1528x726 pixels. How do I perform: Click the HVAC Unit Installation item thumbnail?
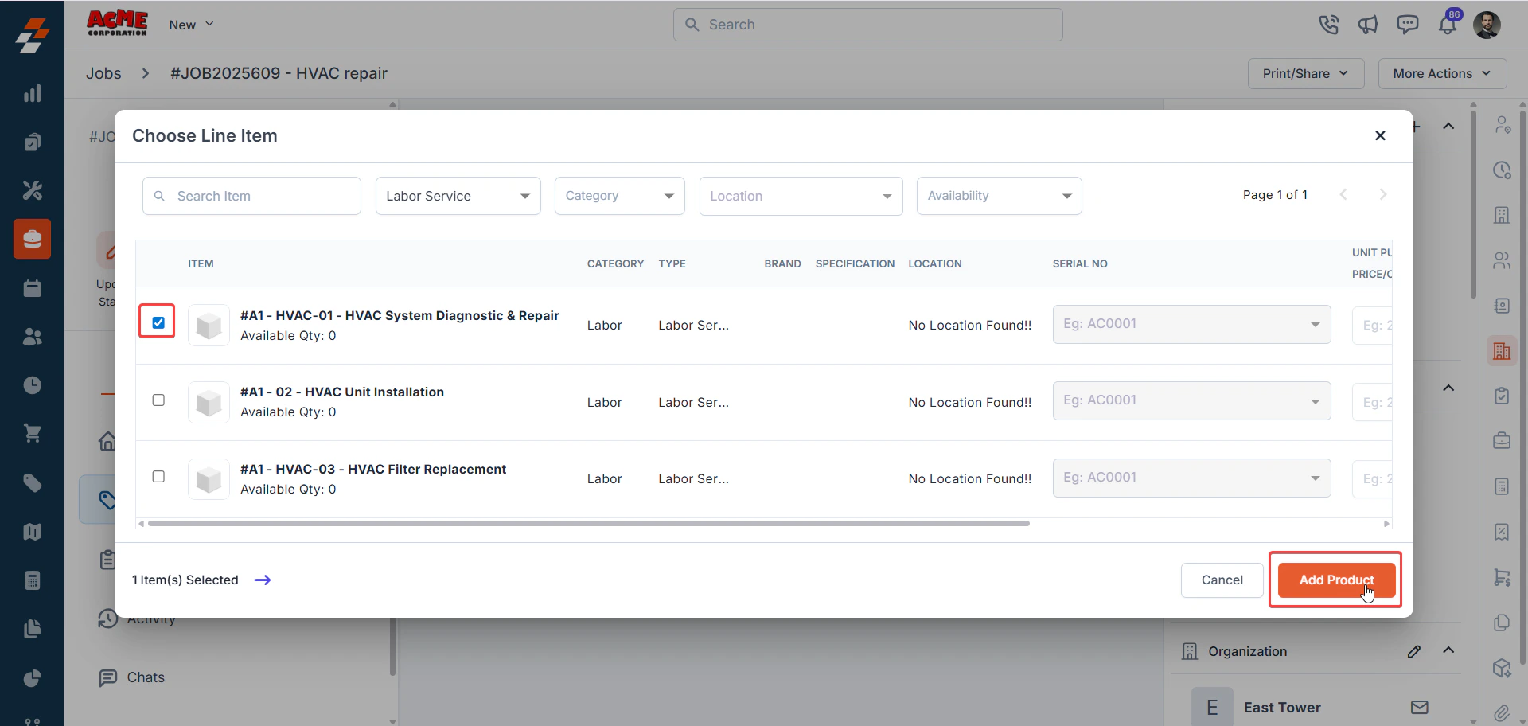coord(209,402)
